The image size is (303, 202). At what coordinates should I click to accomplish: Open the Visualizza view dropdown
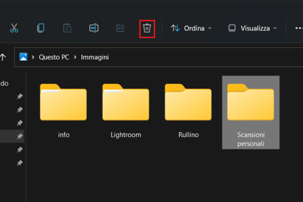[252, 28]
